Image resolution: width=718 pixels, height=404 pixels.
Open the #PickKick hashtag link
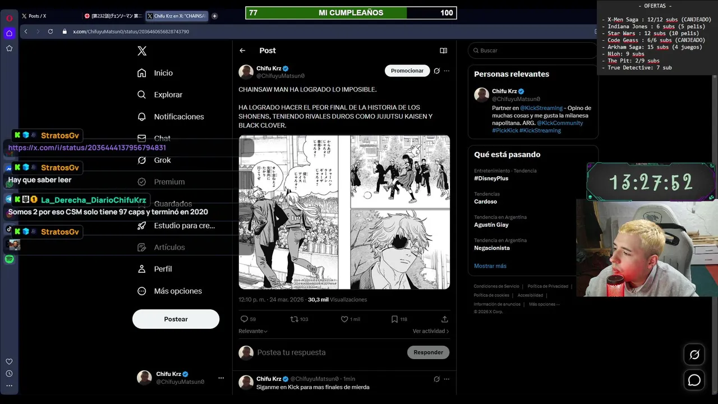(504, 130)
